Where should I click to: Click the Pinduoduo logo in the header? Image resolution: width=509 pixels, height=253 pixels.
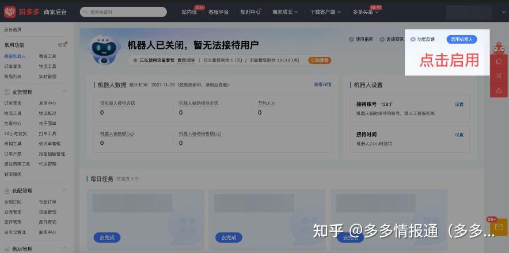point(10,12)
